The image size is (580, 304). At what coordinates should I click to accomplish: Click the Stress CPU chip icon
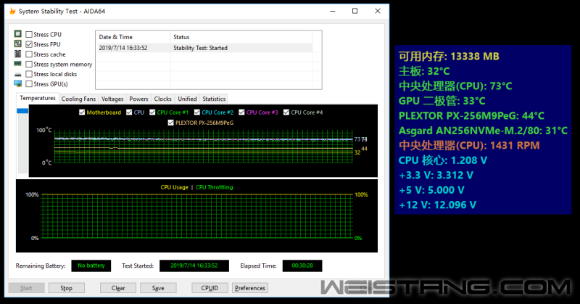point(18,34)
